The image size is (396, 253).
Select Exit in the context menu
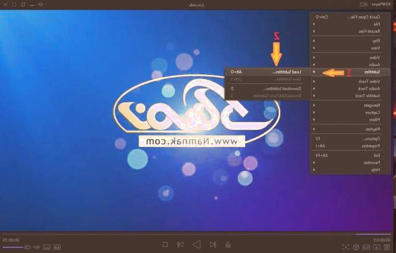(x=350, y=155)
